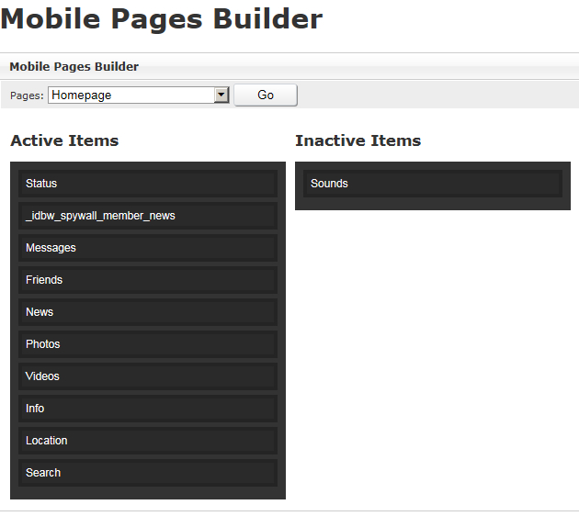Click the _idbw_spywall_member_news item
This screenshot has height=516, width=579.
pyautogui.click(x=147, y=216)
